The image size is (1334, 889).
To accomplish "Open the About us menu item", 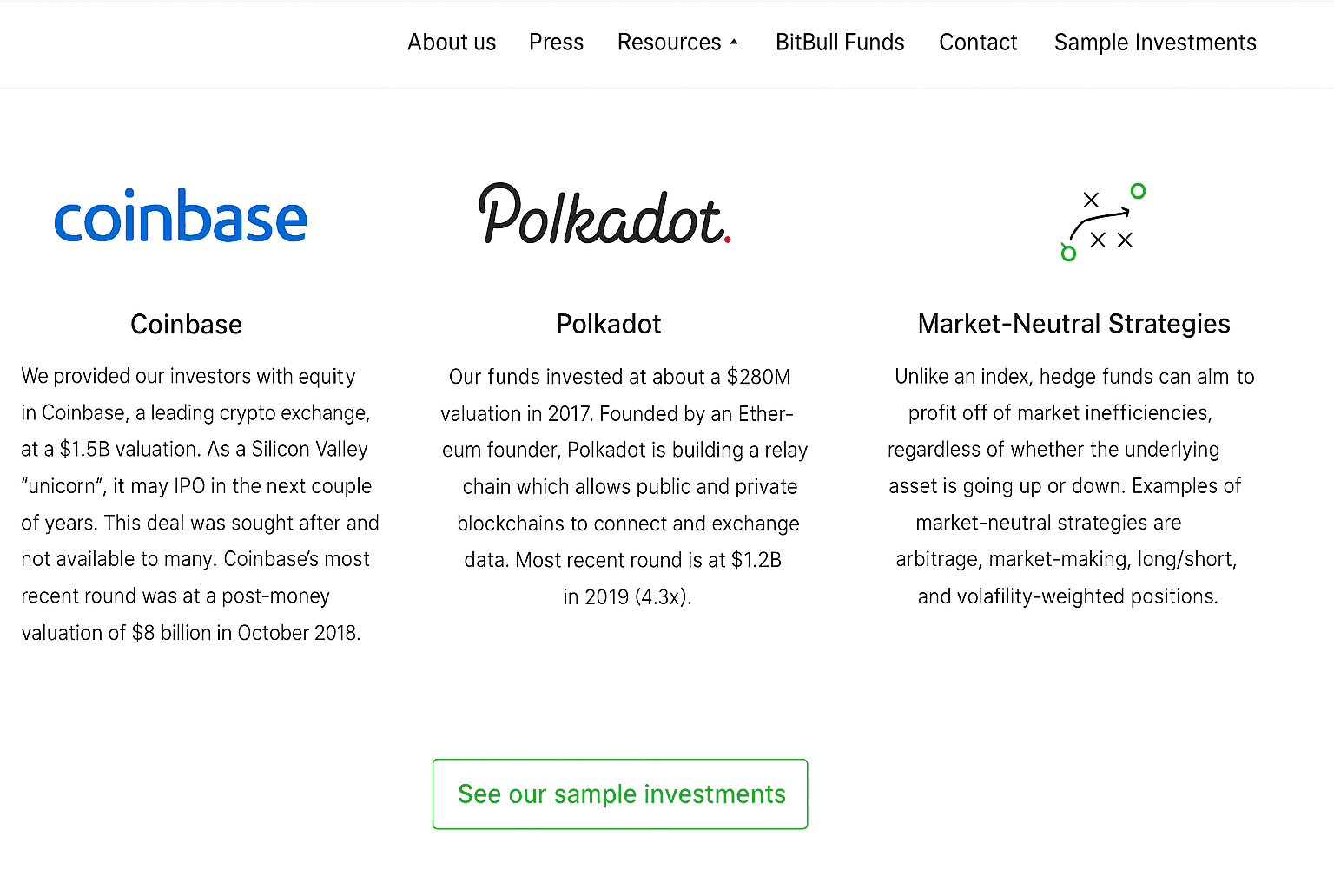I will tap(452, 42).
